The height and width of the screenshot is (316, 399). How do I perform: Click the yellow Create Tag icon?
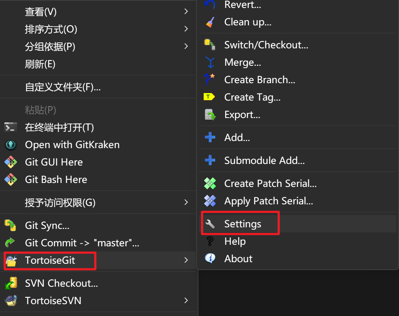[x=209, y=97]
